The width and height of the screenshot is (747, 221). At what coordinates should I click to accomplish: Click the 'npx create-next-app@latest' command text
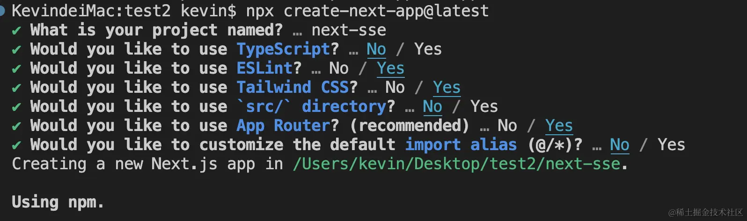tap(367, 10)
